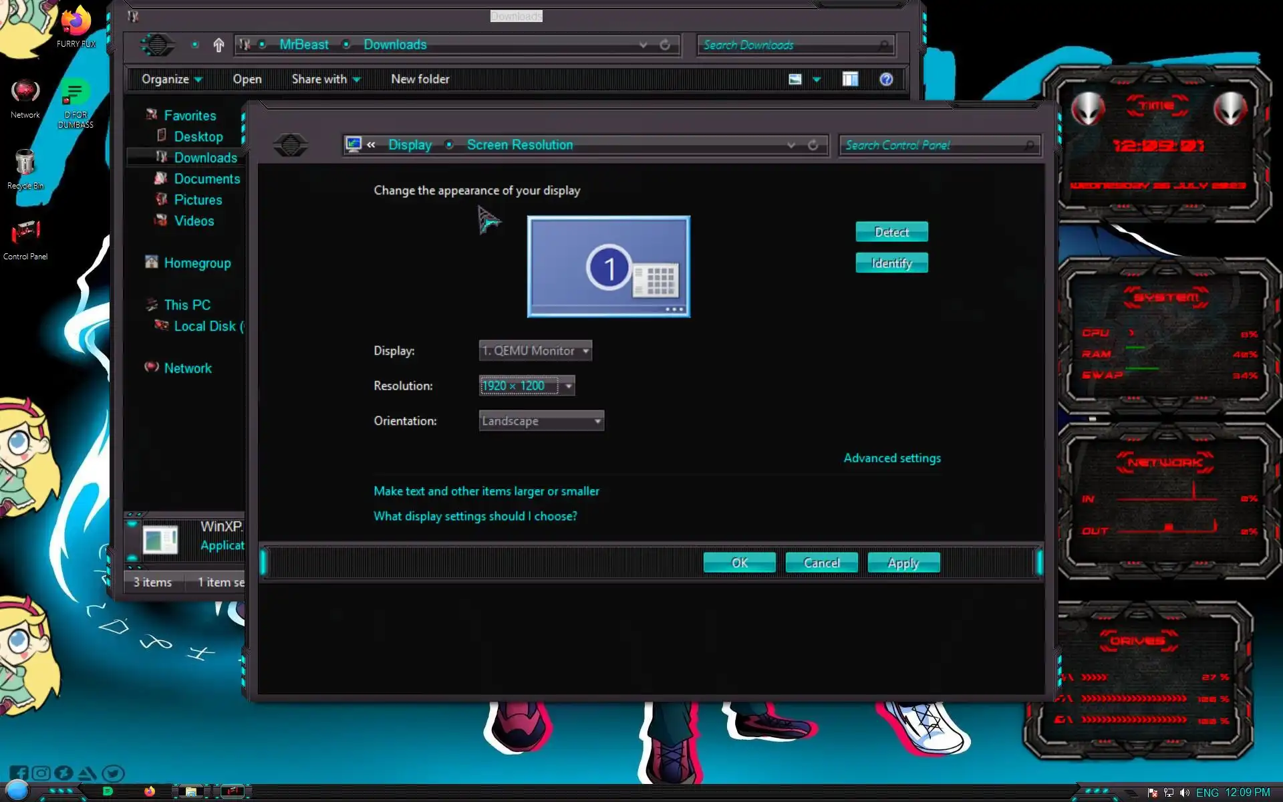Click Firefox icon in the taskbar

coord(150,791)
